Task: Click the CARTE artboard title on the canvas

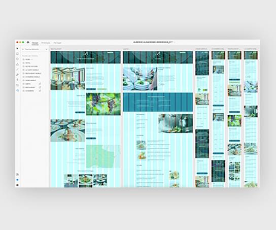Action: (126, 49)
